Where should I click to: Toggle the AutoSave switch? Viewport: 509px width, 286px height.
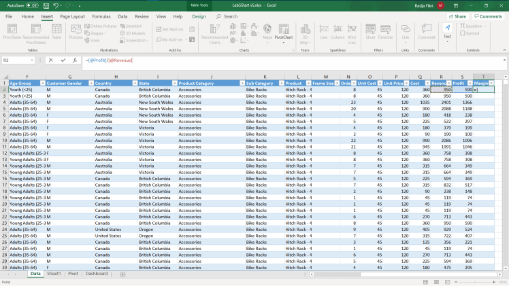point(33,5)
